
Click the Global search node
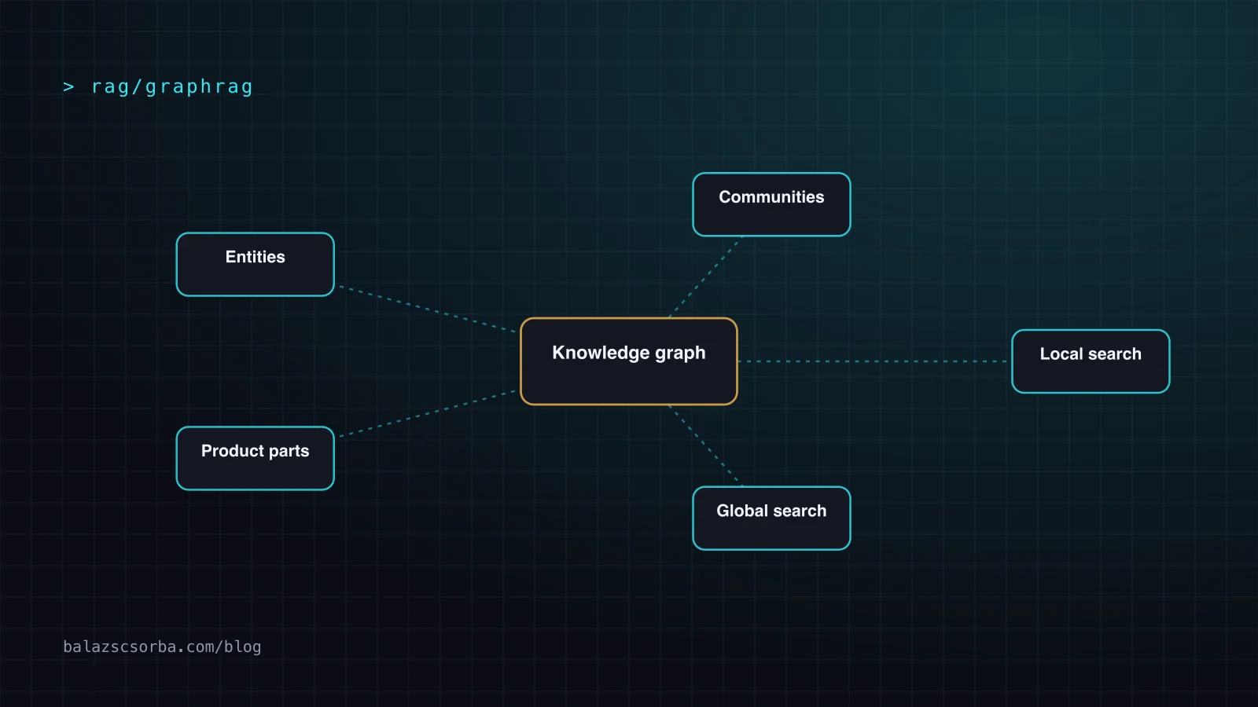point(771,518)
